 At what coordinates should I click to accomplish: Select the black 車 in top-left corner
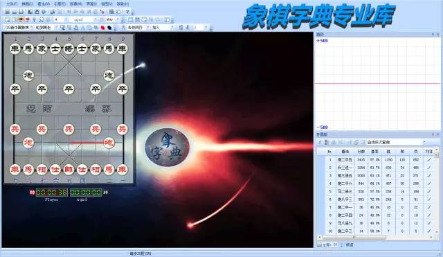point(15,48)
